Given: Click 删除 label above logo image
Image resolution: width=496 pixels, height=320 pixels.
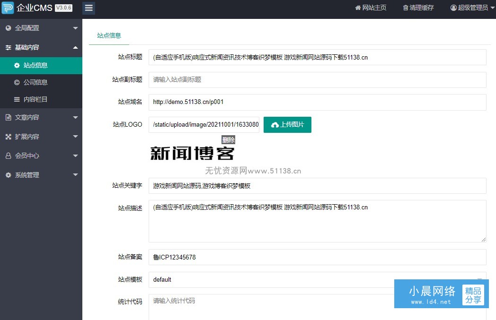Looking at the screenshot, I should coord(228,140).
